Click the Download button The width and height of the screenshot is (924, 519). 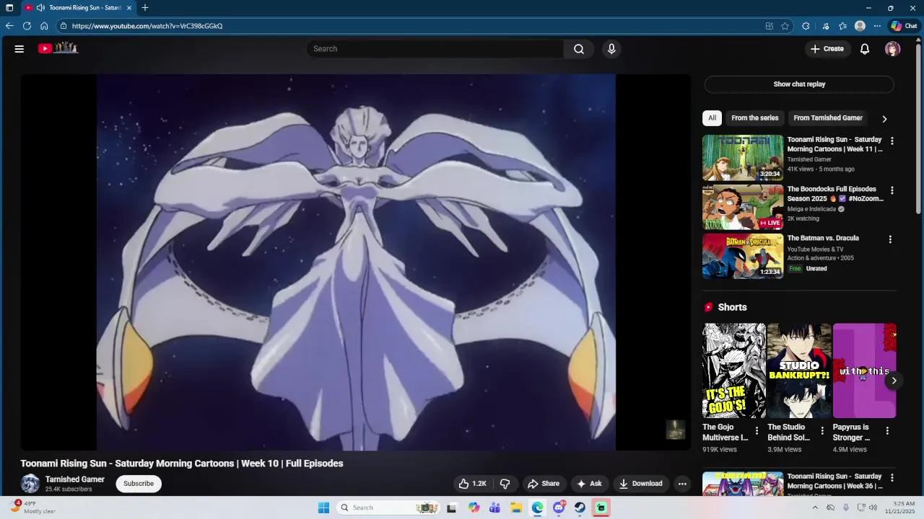pyautogui.click(x=641, y=484)
